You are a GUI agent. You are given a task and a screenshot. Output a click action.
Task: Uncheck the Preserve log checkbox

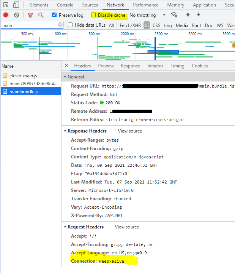(54, 15)
